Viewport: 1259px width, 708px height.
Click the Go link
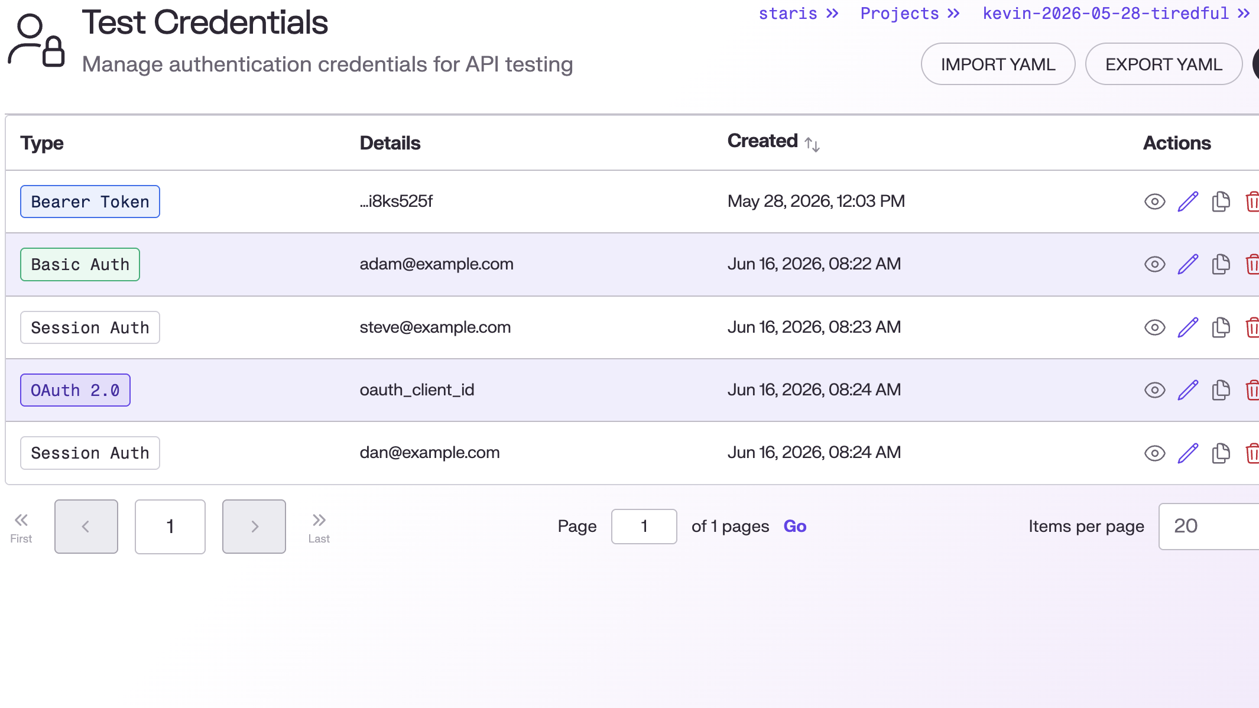click(x=795, y=527)
